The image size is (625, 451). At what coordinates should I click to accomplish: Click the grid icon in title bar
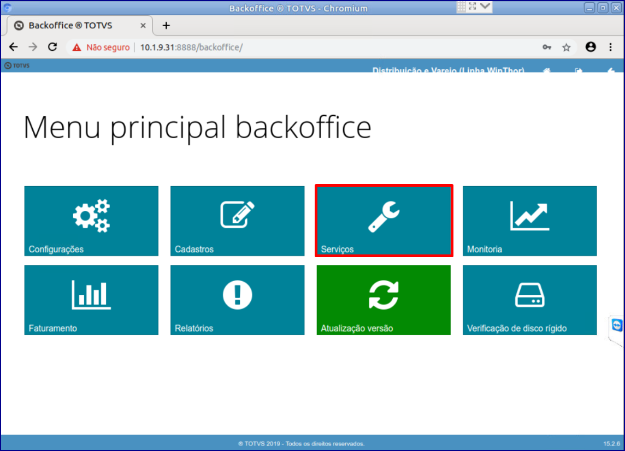pyautogui.click(x=461, y=7)
